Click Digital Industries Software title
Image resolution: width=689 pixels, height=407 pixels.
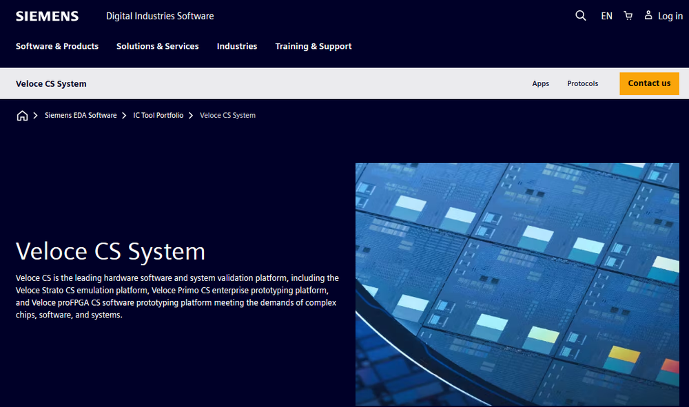click(x=160, y=17)
